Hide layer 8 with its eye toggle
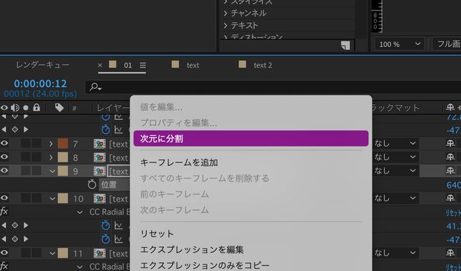Viewport: 461px width, 271px height. [4, 157]
